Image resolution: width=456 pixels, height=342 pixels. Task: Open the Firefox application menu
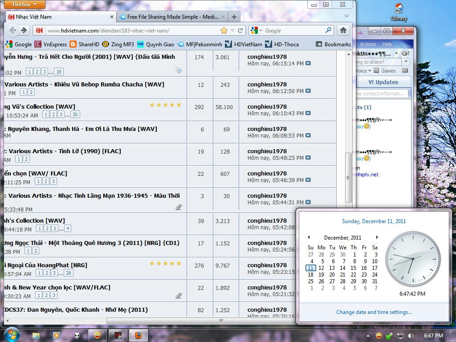point(24,4)
